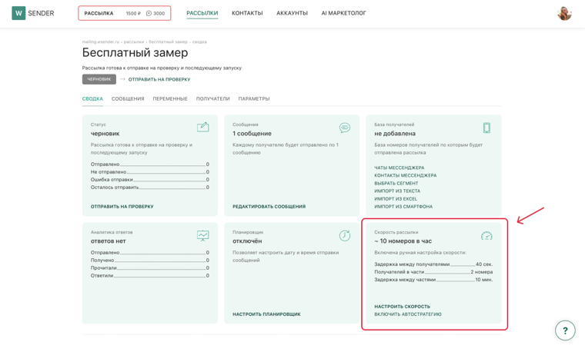Click the reply analytics chart icon

click(x=203, y=235)
